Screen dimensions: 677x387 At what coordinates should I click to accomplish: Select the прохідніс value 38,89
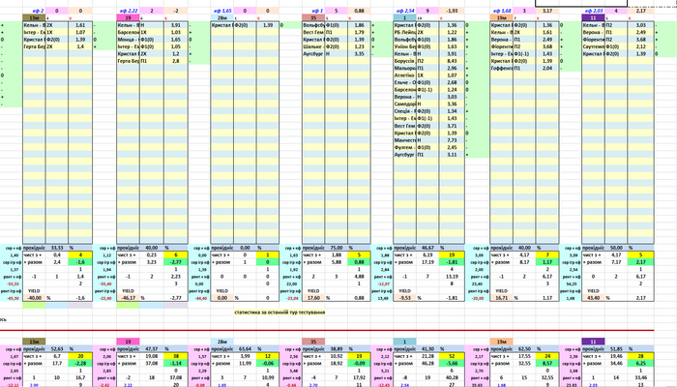coord(337,349)
